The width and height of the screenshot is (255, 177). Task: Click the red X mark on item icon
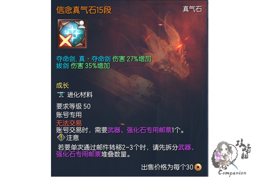(x=65, y=41)
